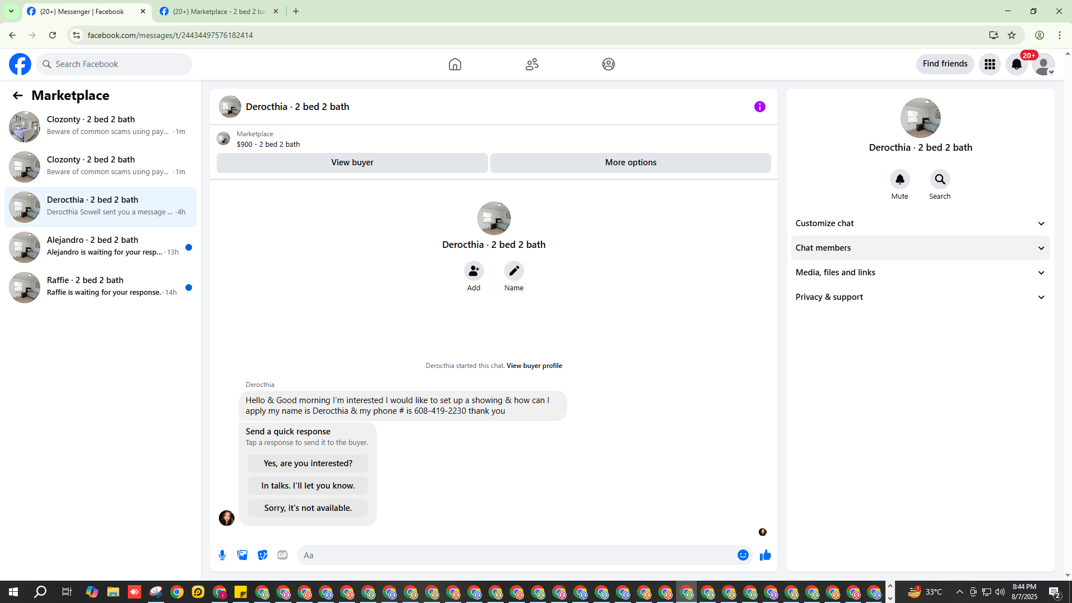Viewport: 1072px width, 603px height.
Task: Send 'Yes, are you interested?' quick response
Action: coord(308,463)
